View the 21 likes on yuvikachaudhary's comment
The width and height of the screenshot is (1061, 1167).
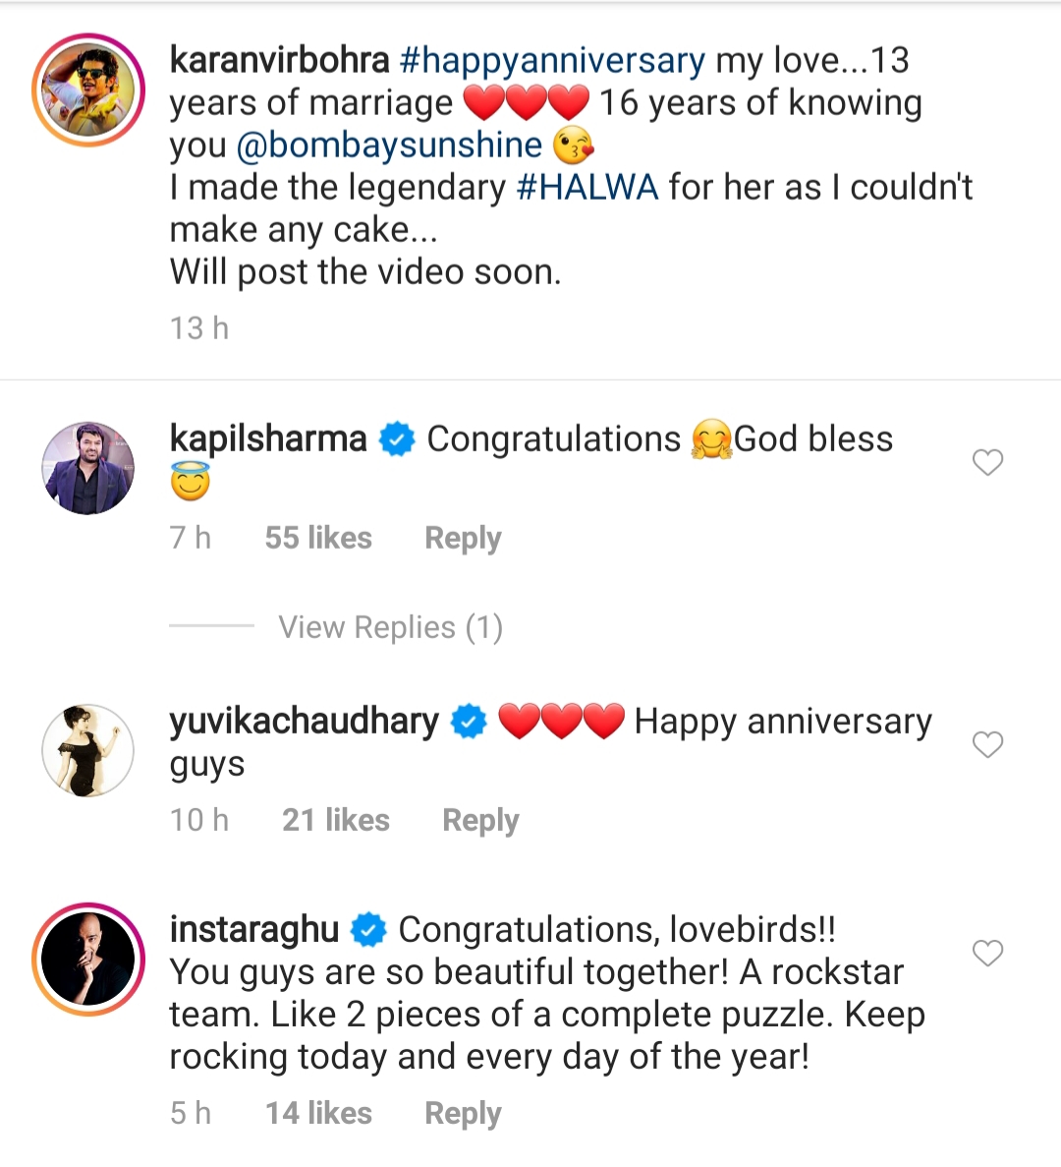pyautogui.click(x=335, y=819)
